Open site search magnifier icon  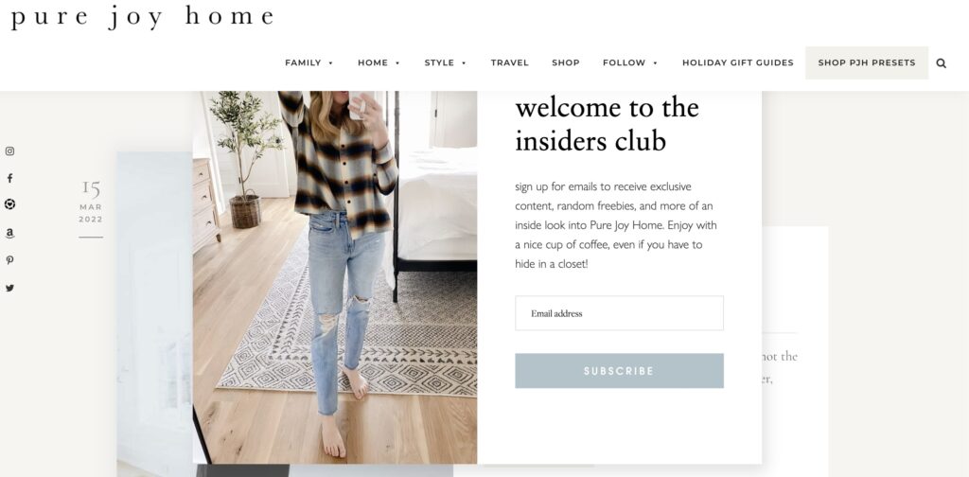942,63
